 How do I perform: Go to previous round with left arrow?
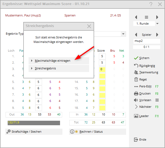[136, 17]
